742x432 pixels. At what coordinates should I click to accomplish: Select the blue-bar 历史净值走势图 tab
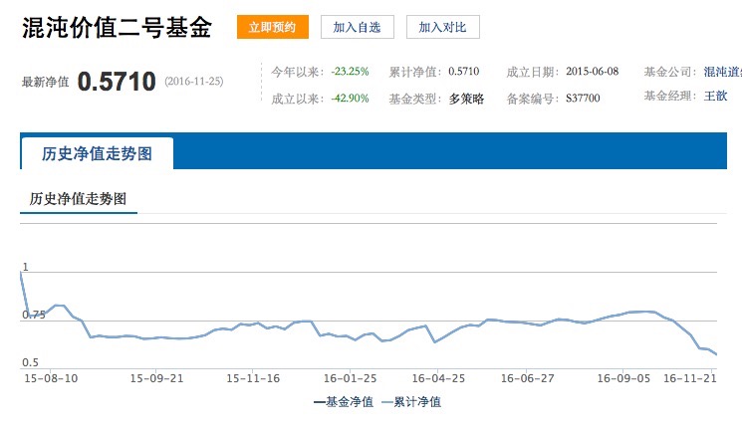click(x=97, y=154)
